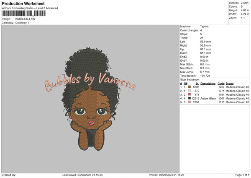Click the 'Up:' value '61.1 mm'
This screenshot has width=251, height=178.
tap(205, 49)
